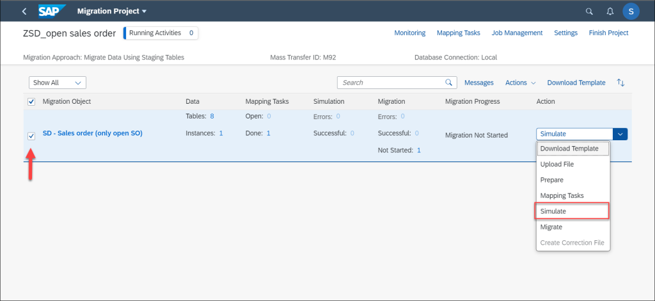Select Mapping Tasks in the action list
Image resolution: width=655 pixels, height=301 pixels.
click(x=572, y=196)
